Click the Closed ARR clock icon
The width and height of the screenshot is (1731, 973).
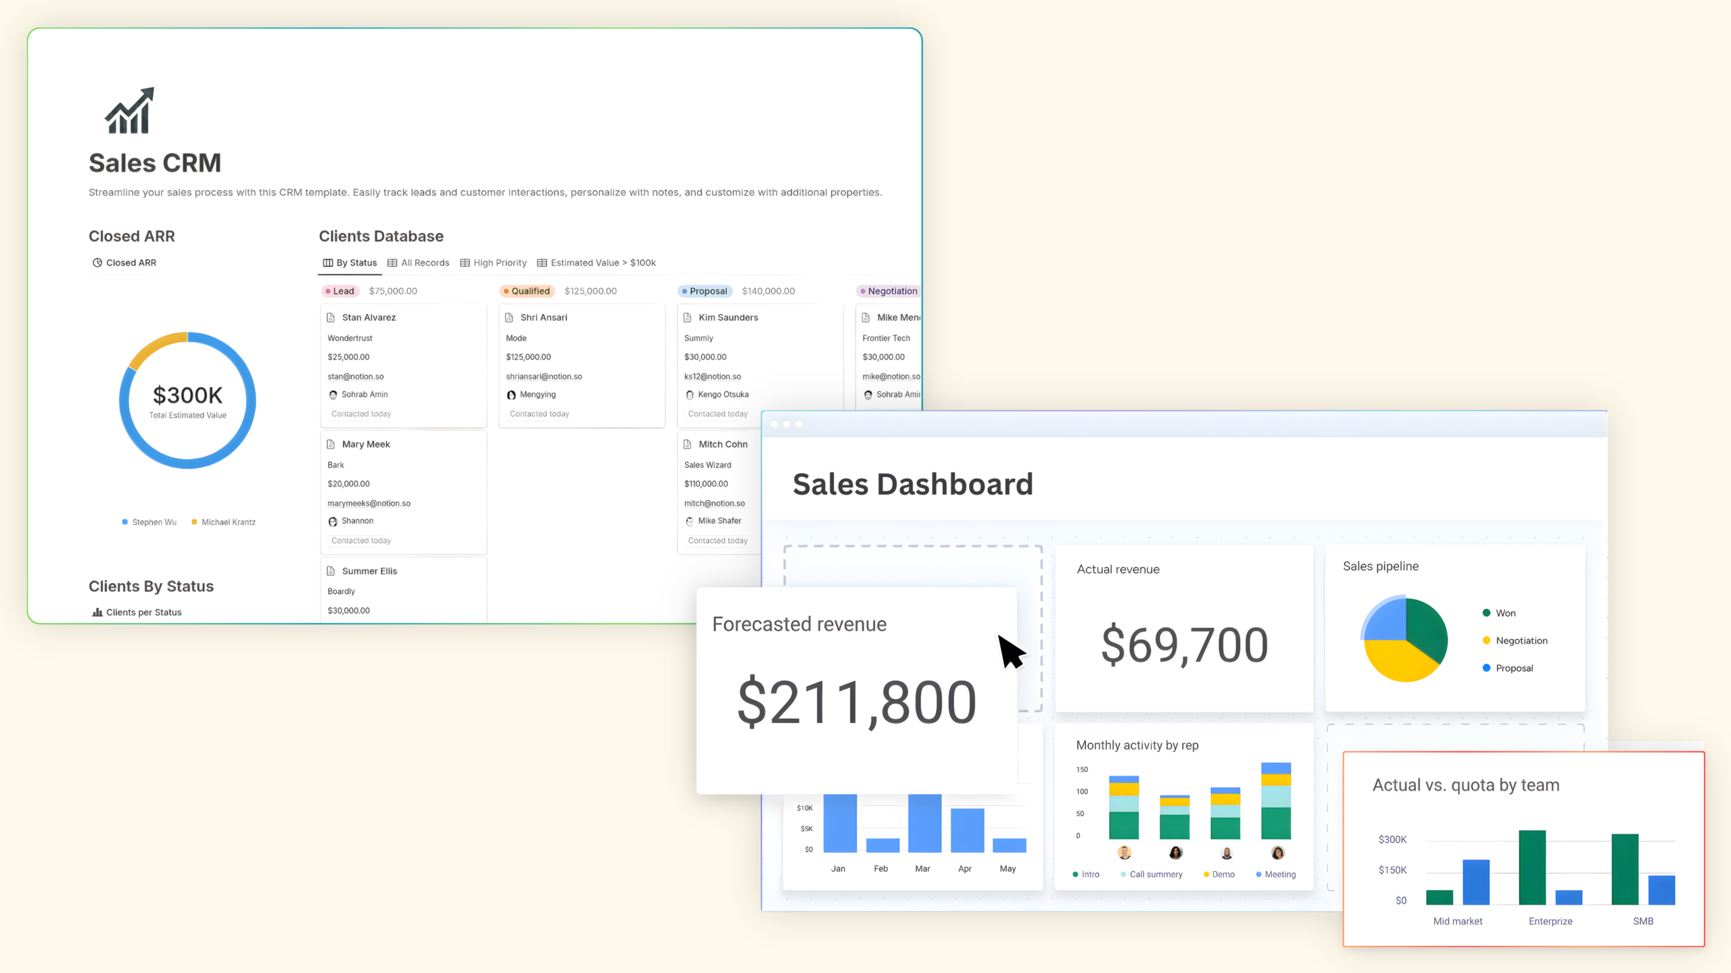[x=97, y=263]
